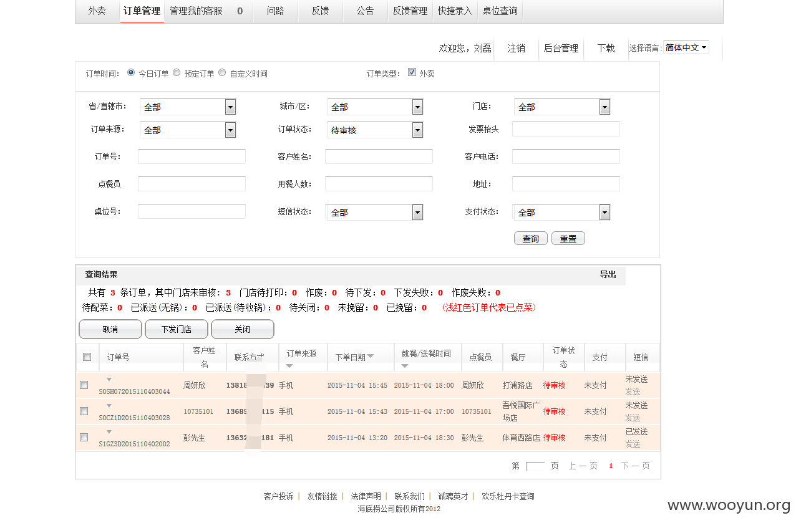Click the 导出 export link

coord(608,274)
